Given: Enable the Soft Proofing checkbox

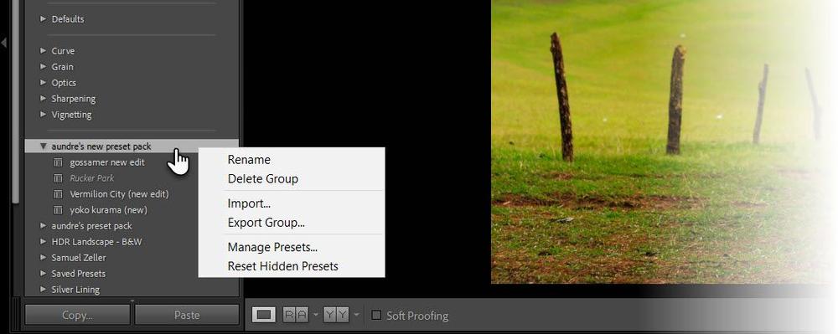Looking at the screenshot, I should coord(376,316).
